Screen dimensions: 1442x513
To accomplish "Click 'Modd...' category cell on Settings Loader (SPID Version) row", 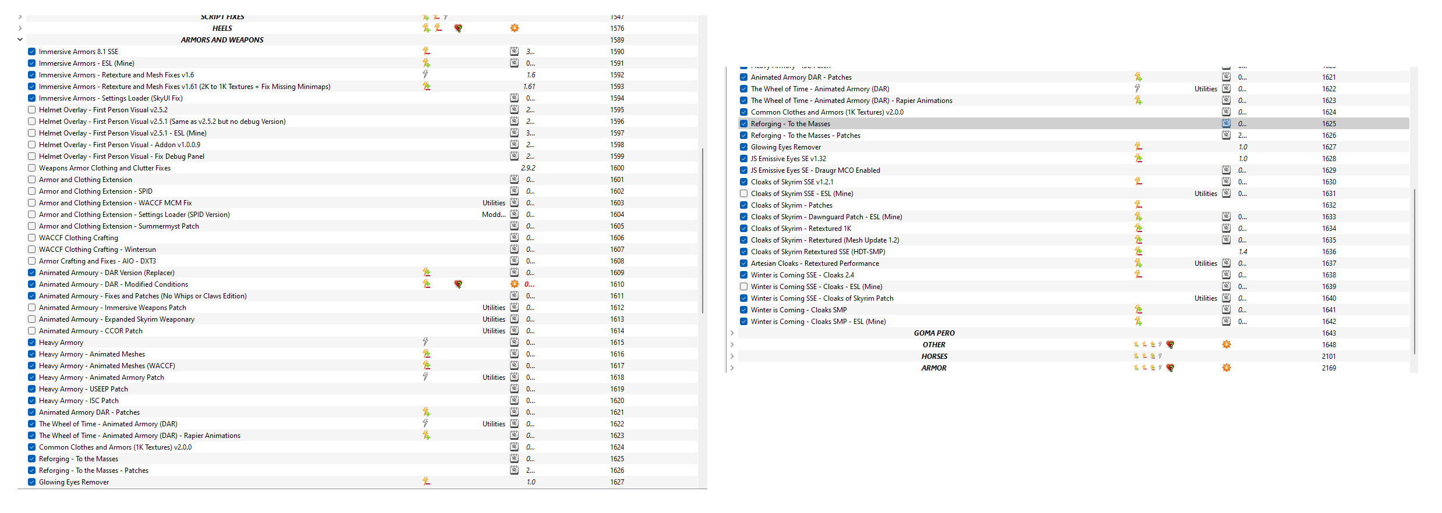I will (494, 215).
